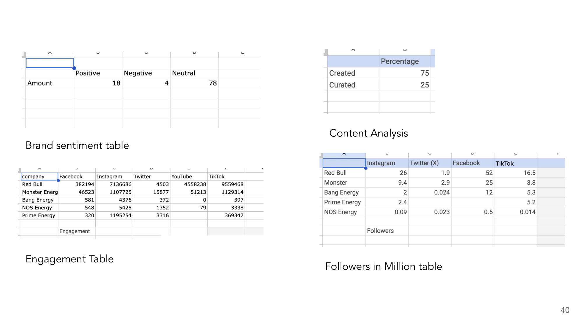Select 'Bang Energy' in engagement table
This screenshot has width=583, height=328.
(39, 200)
